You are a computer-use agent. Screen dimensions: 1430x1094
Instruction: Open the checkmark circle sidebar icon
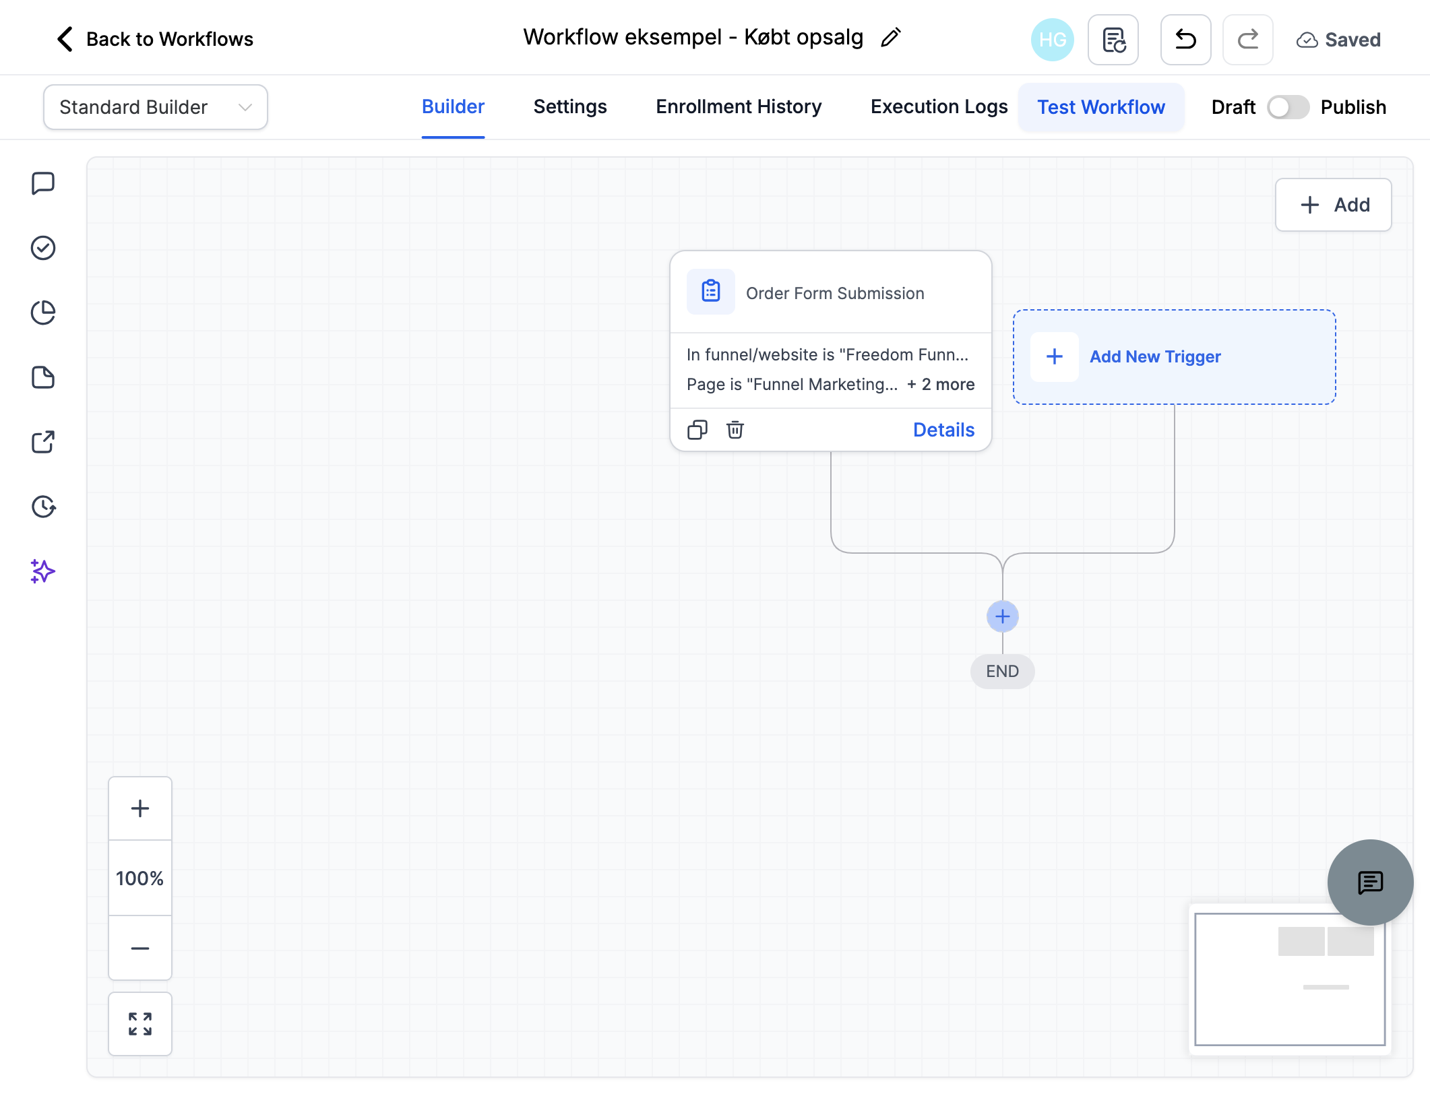click(x=43, y=248)
